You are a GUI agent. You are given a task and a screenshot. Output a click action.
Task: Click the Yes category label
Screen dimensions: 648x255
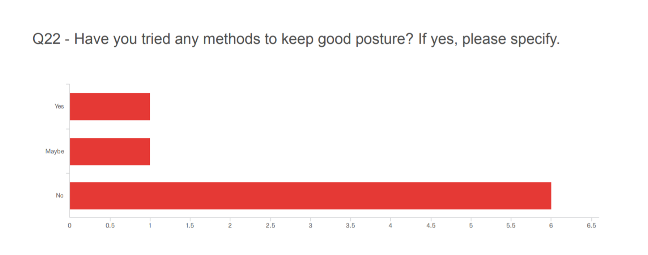point(59,106)
